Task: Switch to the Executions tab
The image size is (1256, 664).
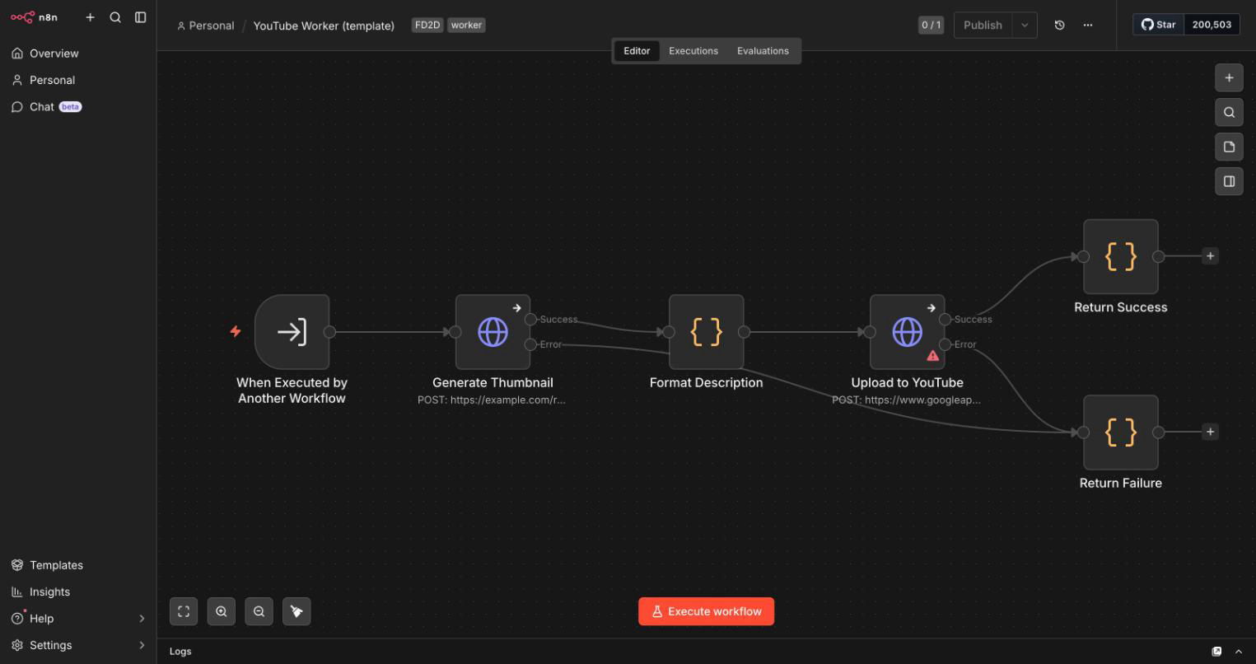Action: coord(693,51)
